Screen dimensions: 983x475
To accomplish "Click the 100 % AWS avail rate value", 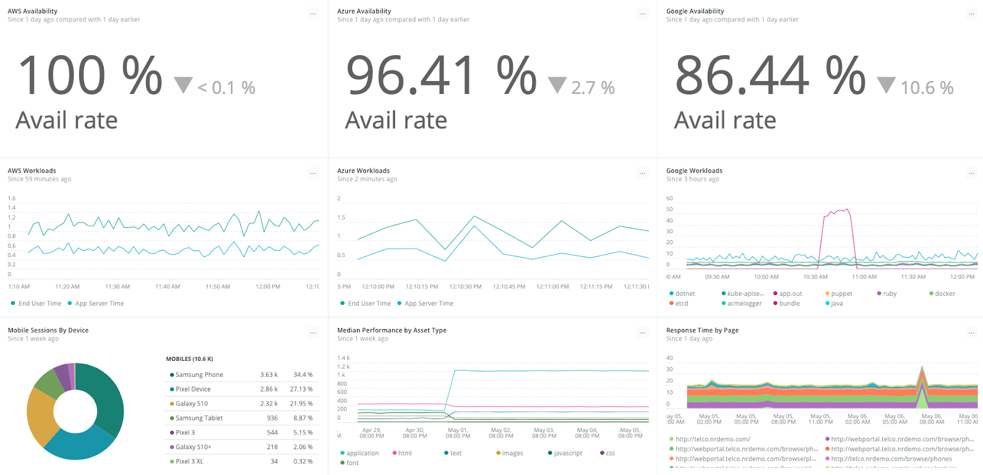I will [90, 75].
